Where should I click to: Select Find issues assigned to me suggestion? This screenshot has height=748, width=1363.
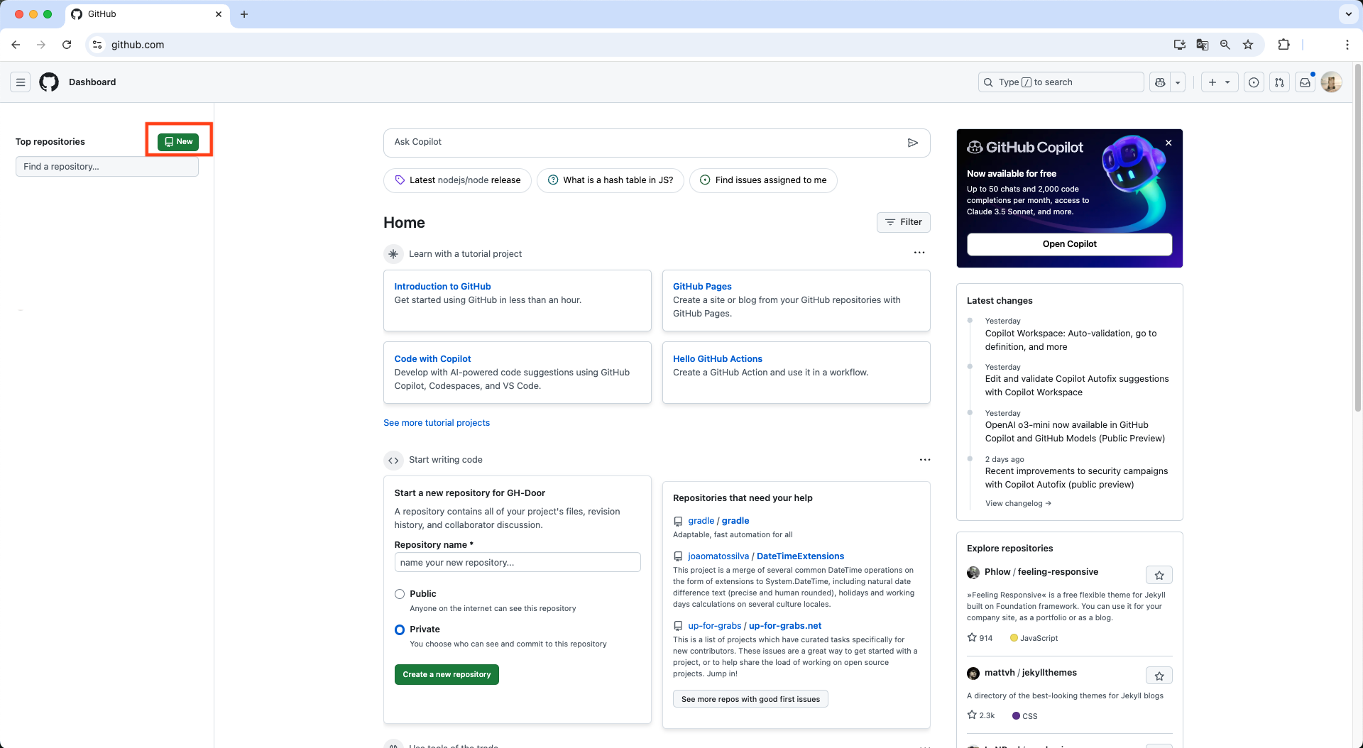[x=763, y=180]
